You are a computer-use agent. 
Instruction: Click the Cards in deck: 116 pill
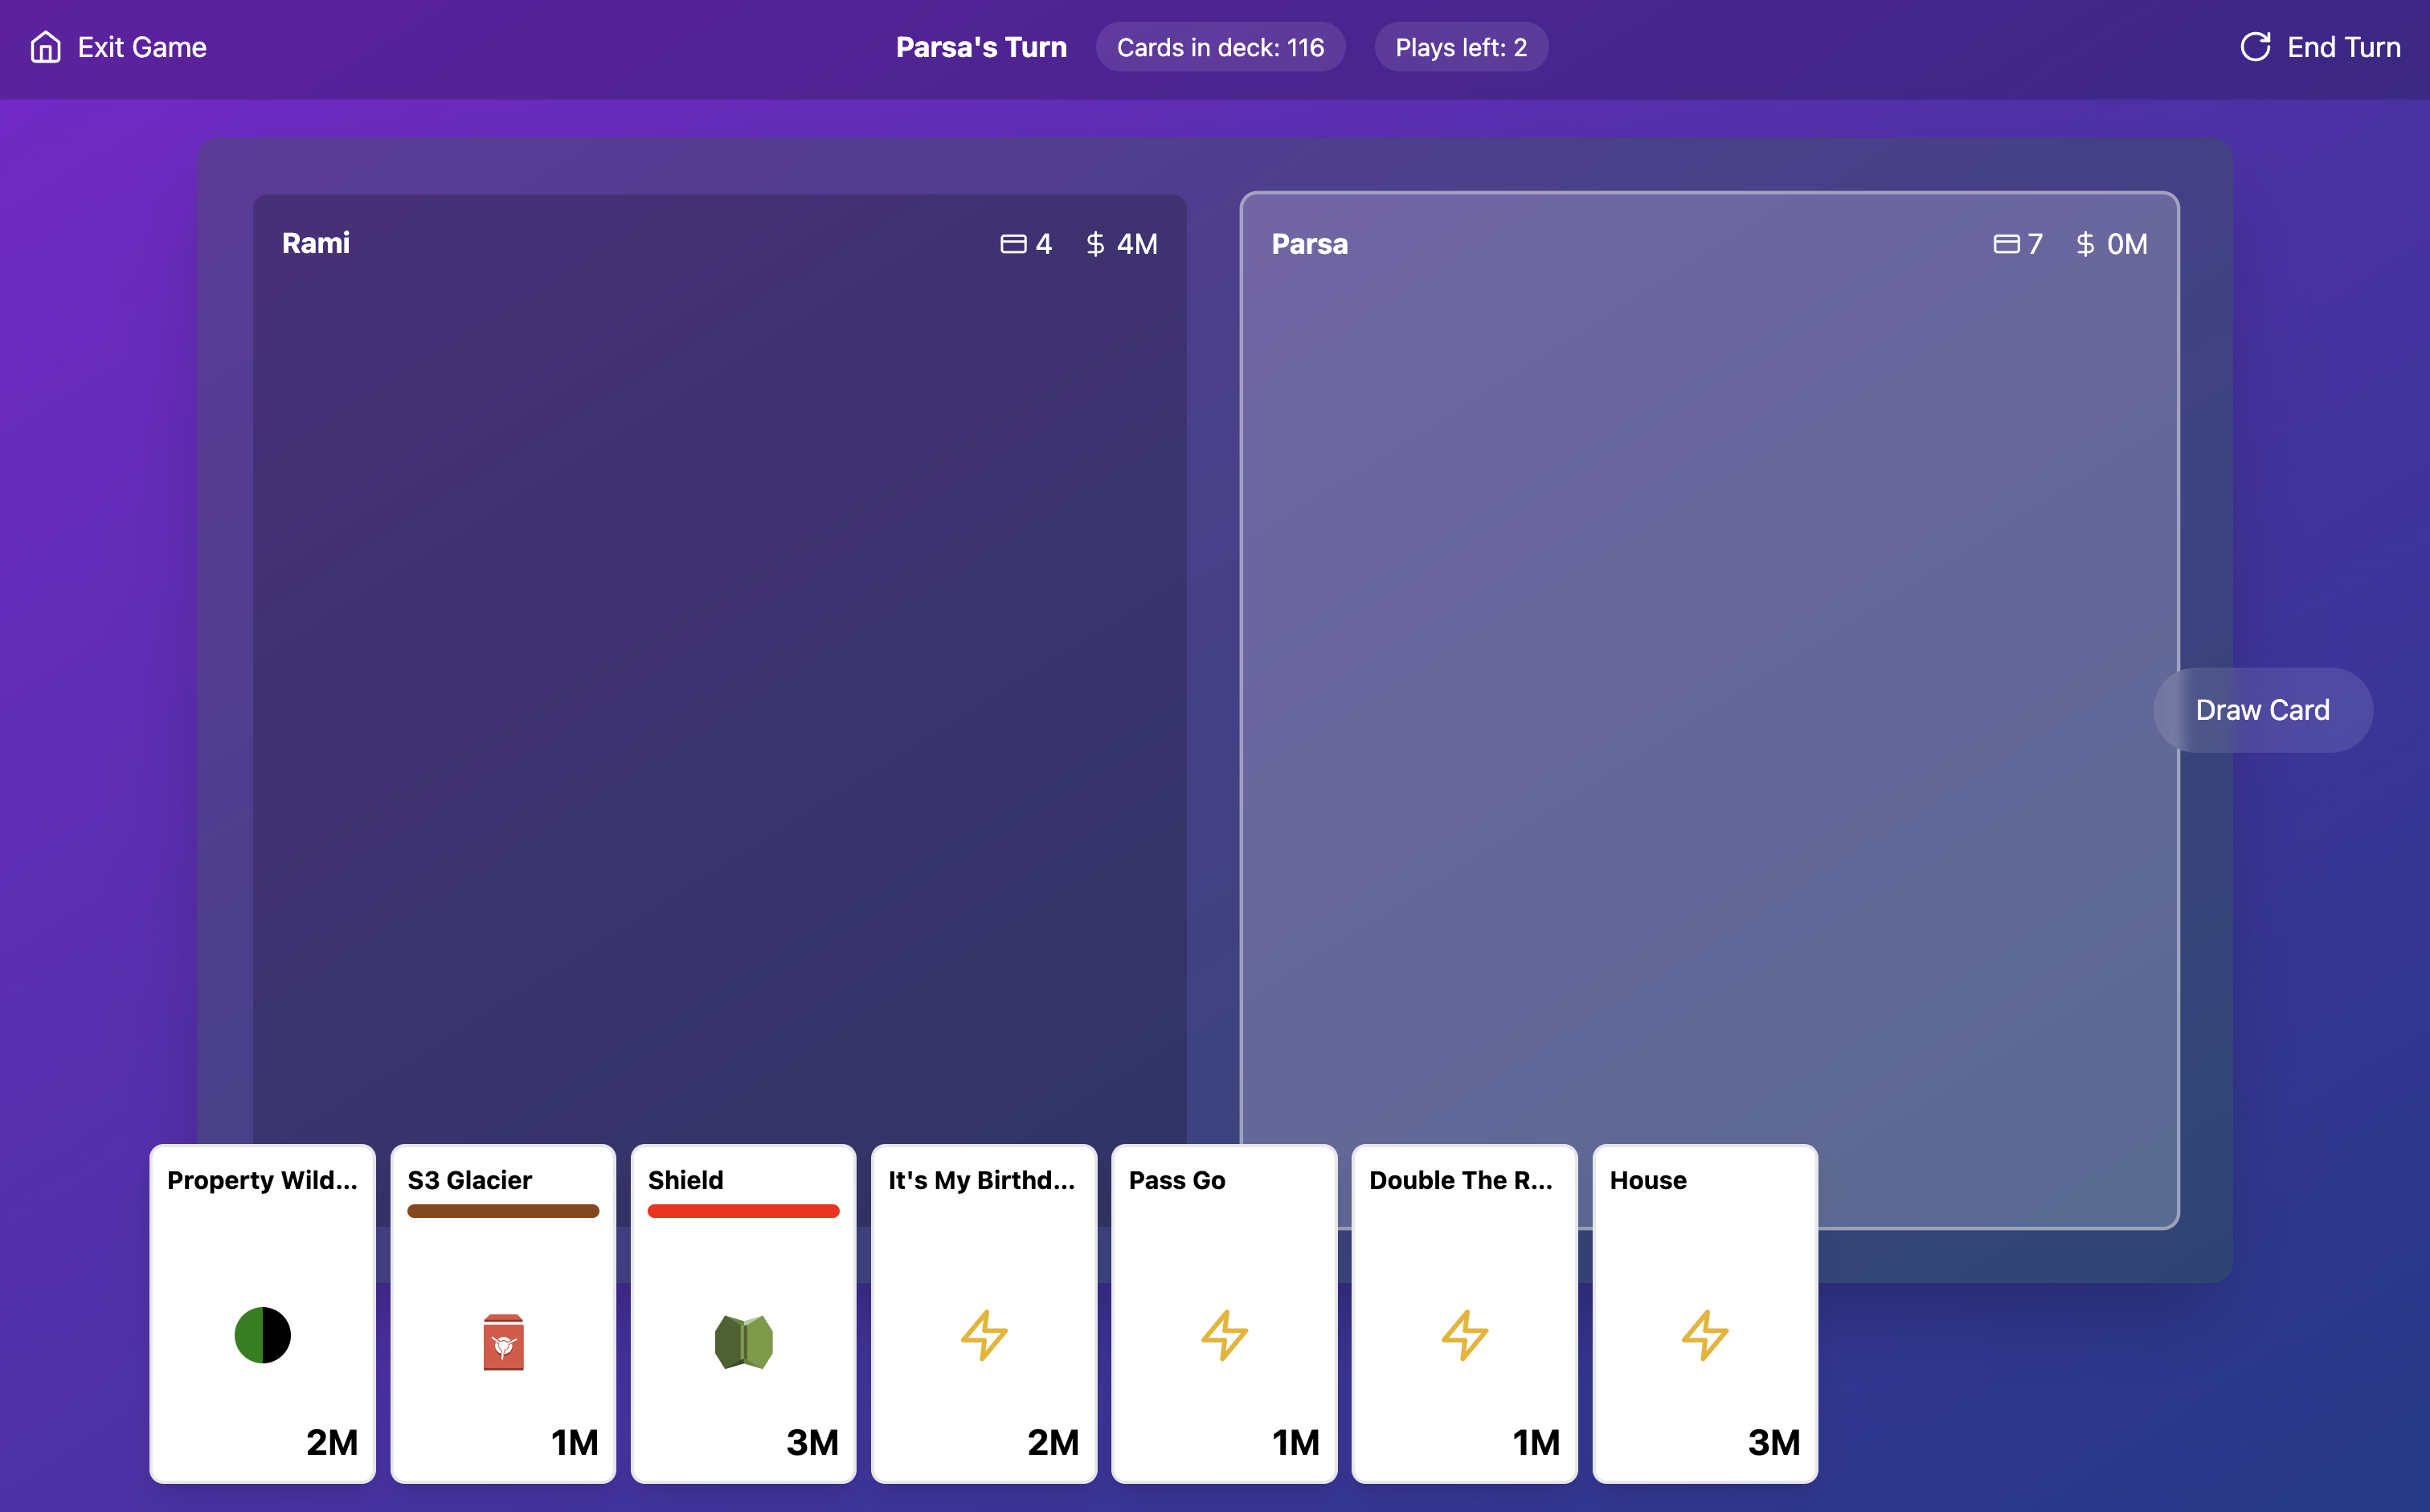(1220, 47)
